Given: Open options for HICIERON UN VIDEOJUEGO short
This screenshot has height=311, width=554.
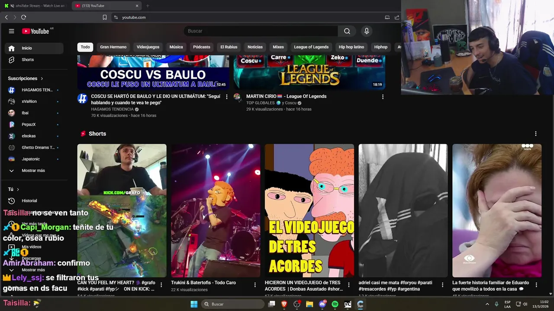Looking at the screenshot, I should 349,285.
